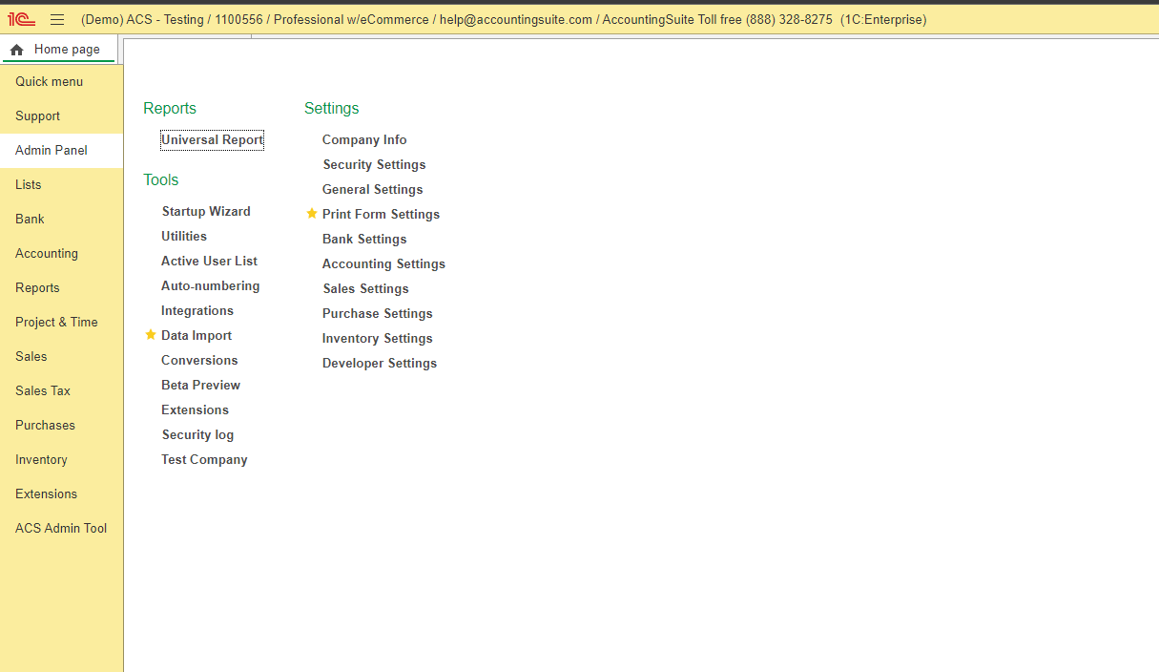Toggle the favorite star beside Data Import
Image resolution: width=1159 pixels, height=672 pixels.
click(150, 335)
